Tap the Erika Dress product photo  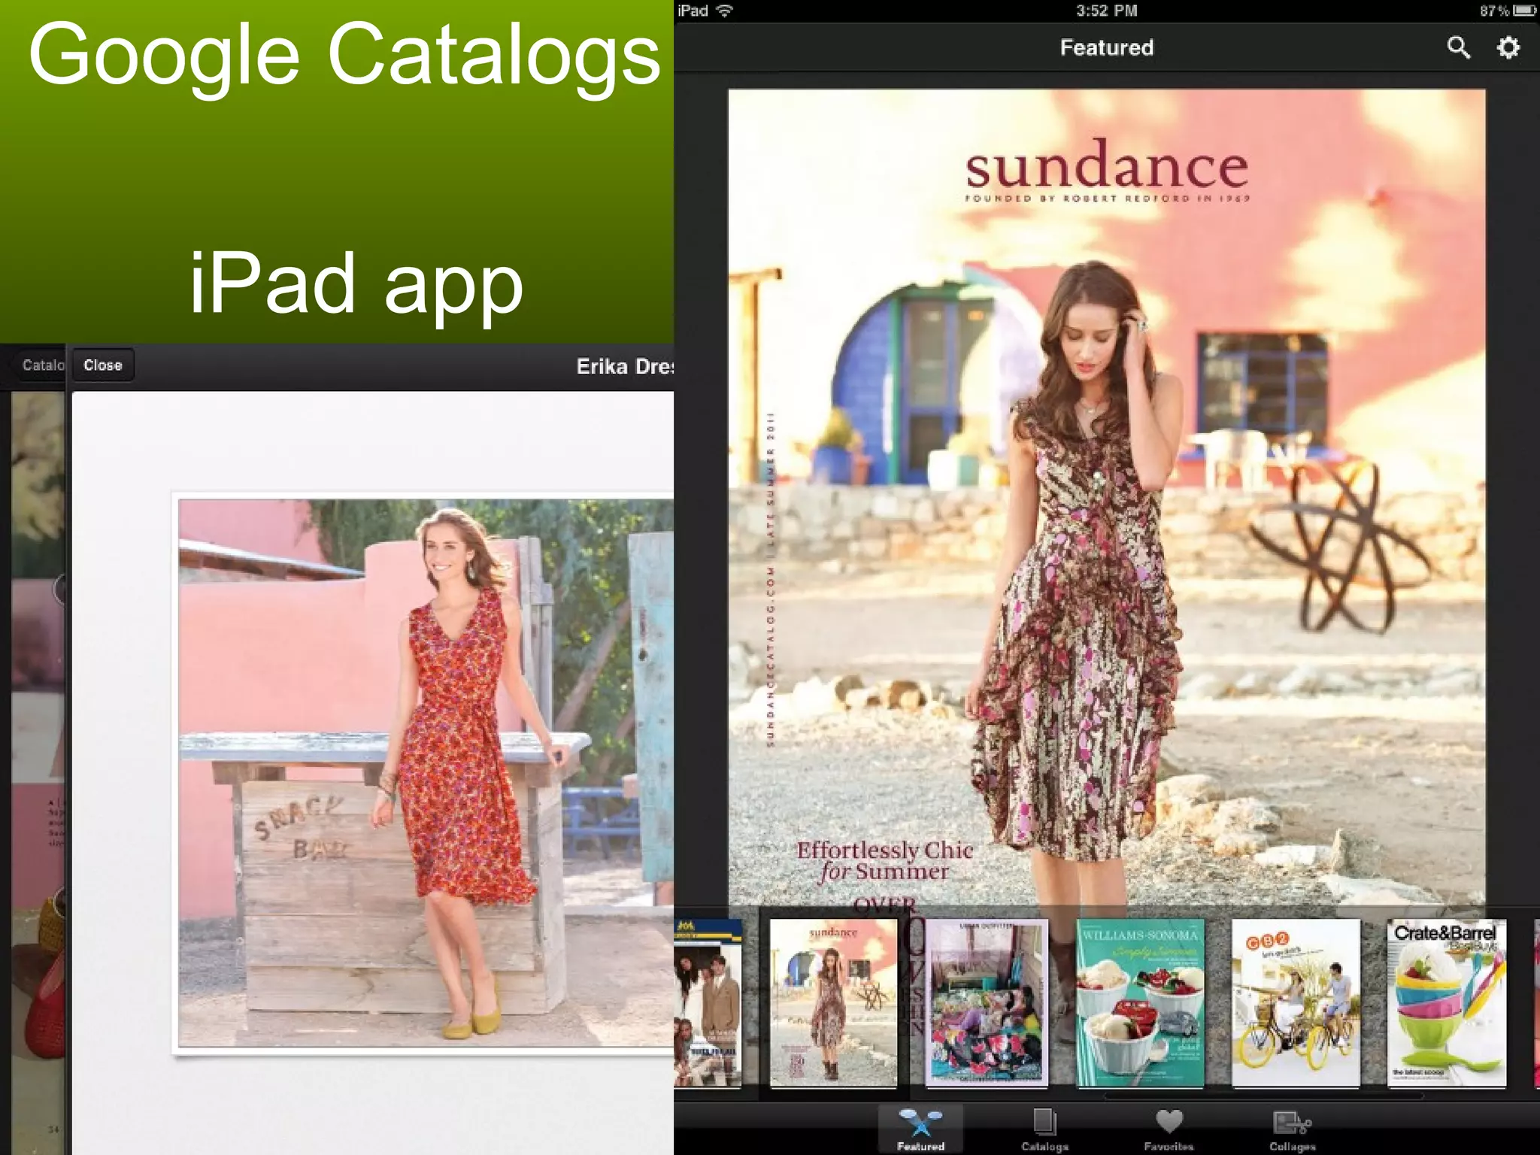[x=426, y=773]
